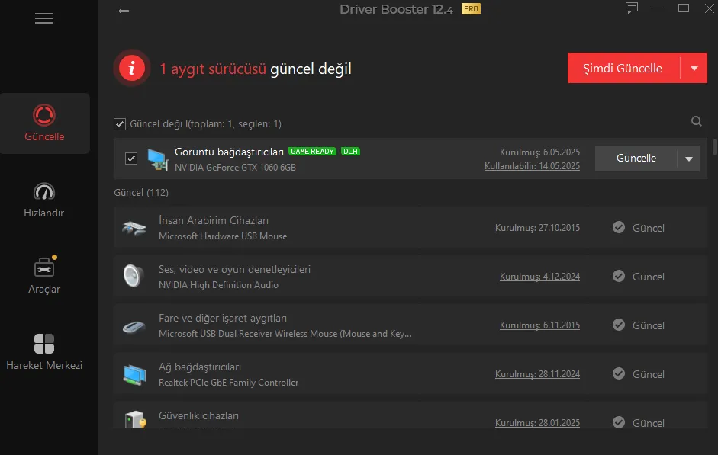Click '1 aygıt sürücüsü güncel değil' heading
The image size is (718, 455).
(255, 69)
